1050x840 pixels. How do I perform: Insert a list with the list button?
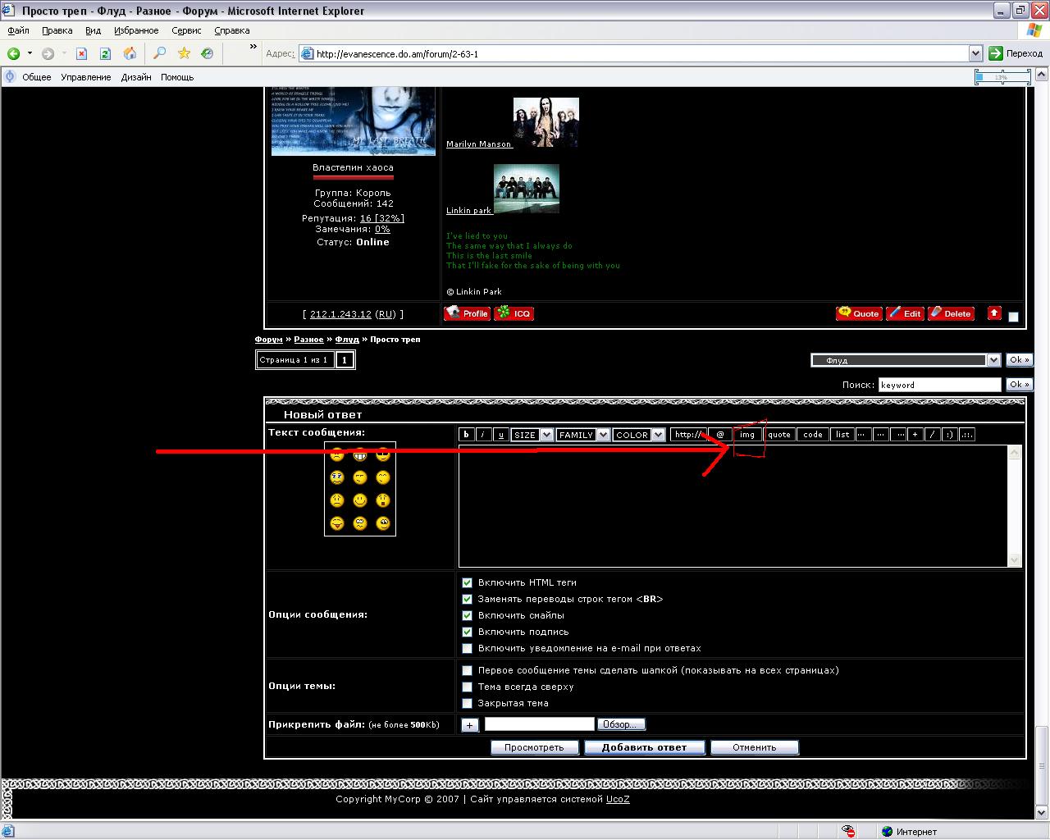pyautogui.click(x=842, y=435)
